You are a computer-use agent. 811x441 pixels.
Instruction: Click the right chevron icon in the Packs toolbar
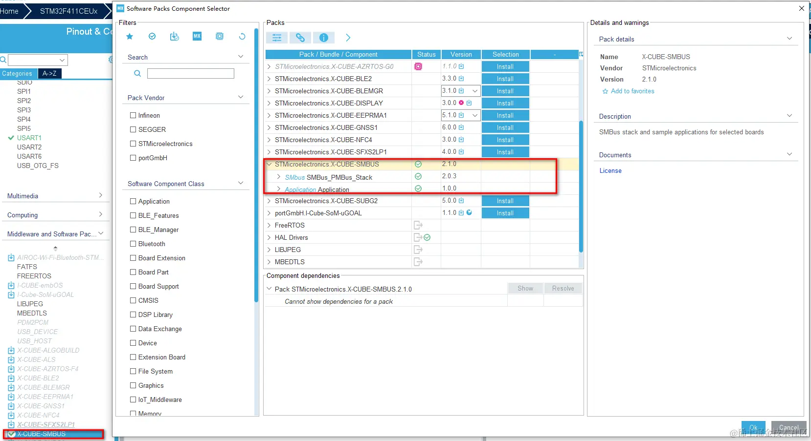348,38
